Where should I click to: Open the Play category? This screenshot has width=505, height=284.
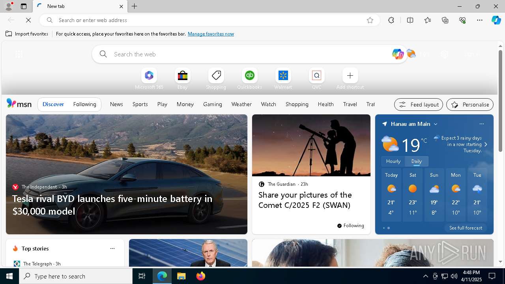pos(162,104)
